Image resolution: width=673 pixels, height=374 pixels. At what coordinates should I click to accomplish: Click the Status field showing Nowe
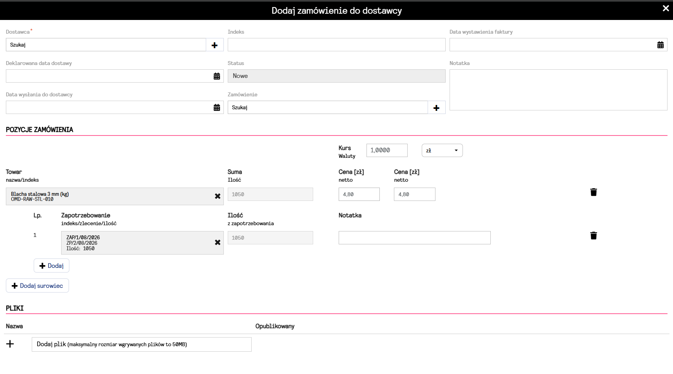point(336,76)
